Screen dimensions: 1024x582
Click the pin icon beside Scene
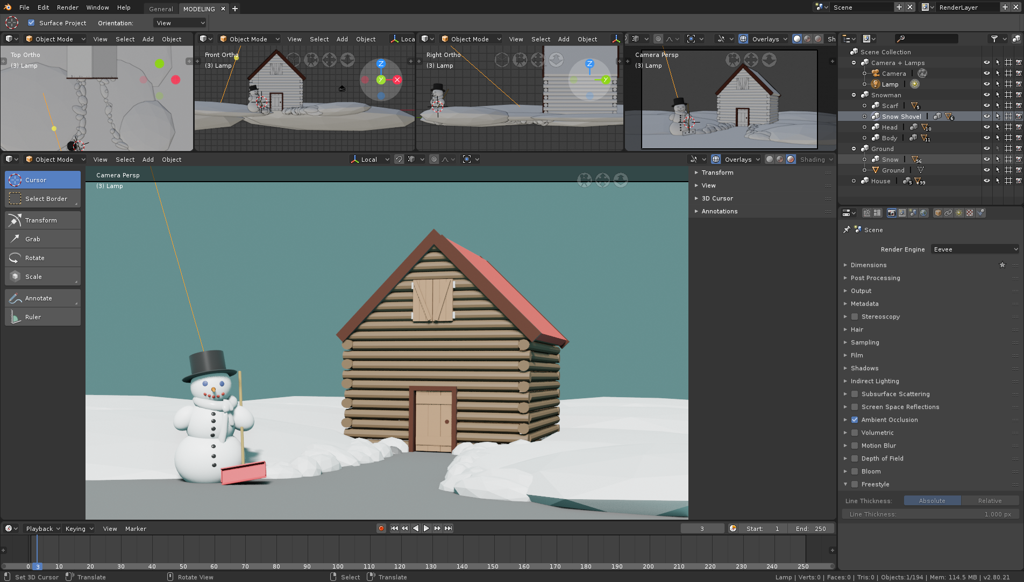point(847,229)
